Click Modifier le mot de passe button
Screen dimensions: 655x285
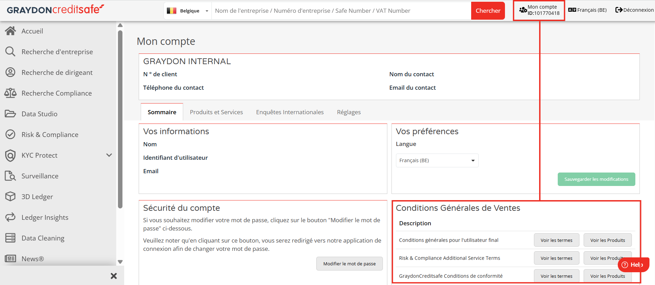coord(349,264)
